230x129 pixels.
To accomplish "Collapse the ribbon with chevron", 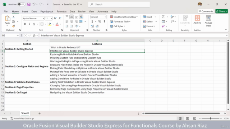I will (226, 29).
